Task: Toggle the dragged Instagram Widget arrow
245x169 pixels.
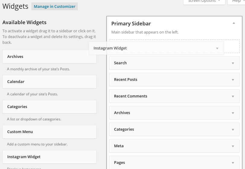Action: (x=217, y=49)
